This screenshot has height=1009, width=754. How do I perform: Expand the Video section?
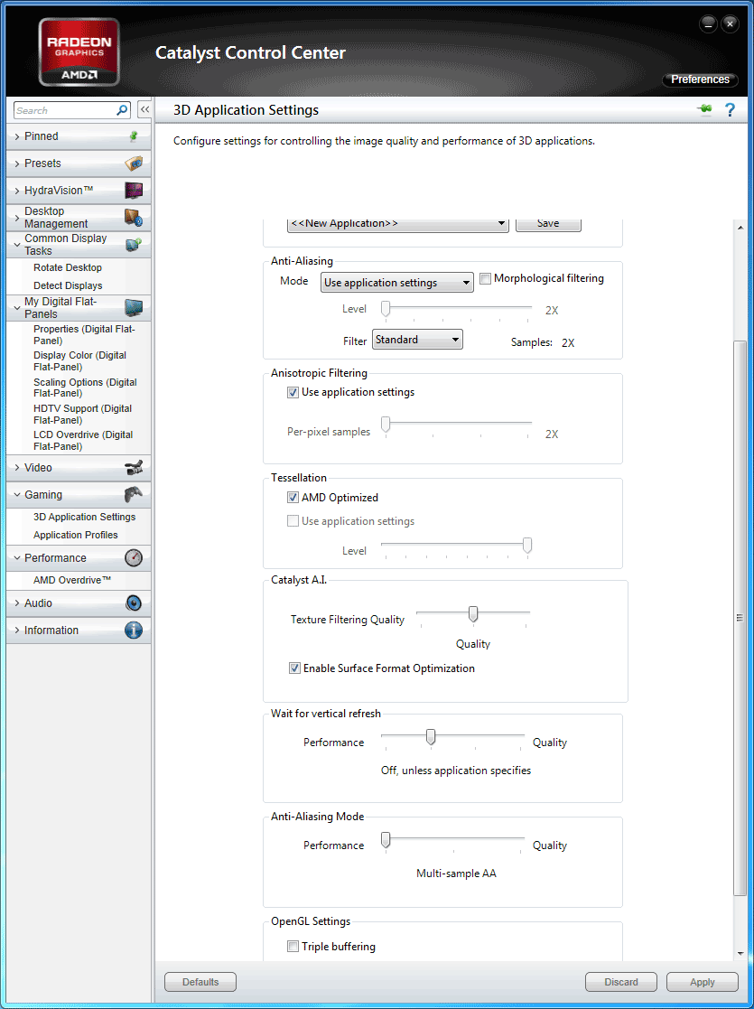pyautogui.click(x=17, y=468)
